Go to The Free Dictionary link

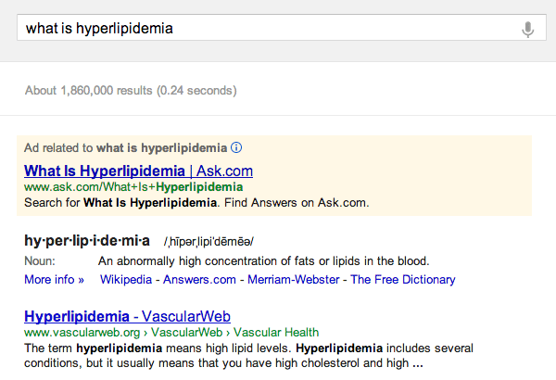(402, 279)
